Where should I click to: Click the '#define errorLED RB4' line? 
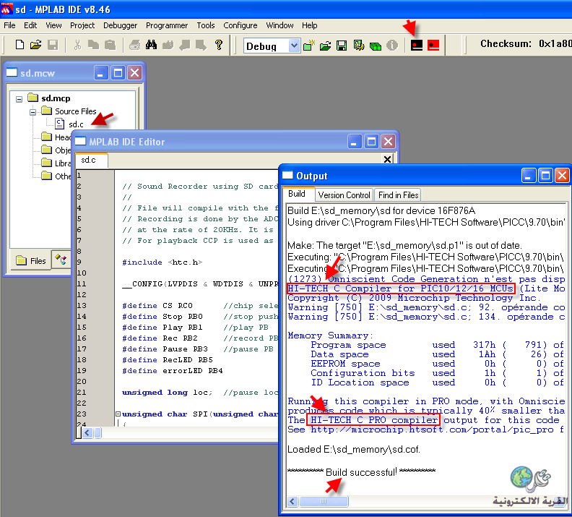tap(172, 371)
